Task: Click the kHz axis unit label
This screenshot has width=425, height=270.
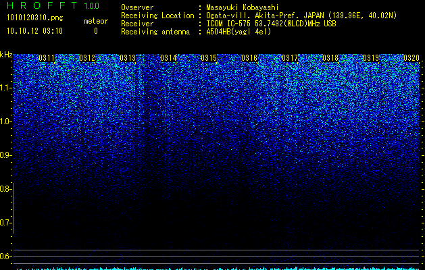Action: pyautogui.click(x=6, y=55)
